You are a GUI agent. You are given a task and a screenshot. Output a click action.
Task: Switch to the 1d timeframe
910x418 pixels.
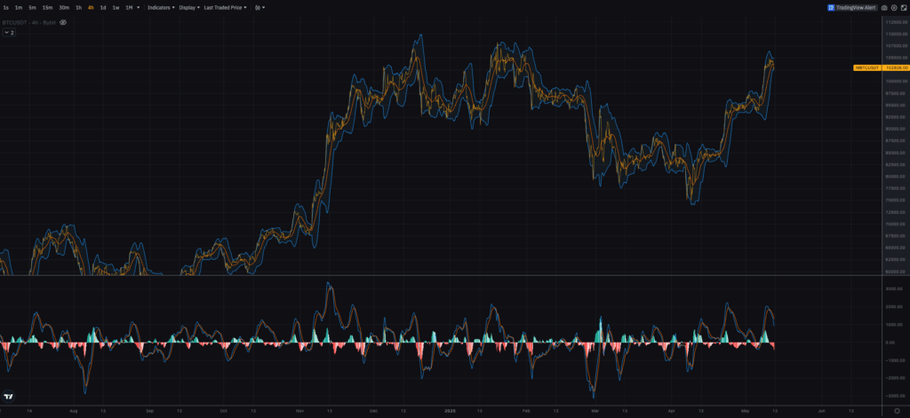pos(103,7)
